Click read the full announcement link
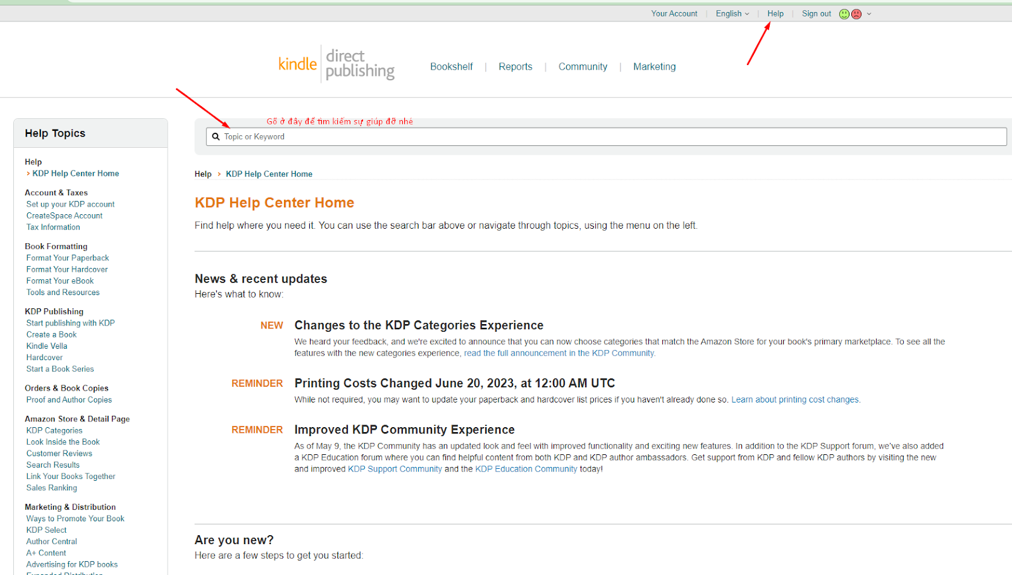 click(560, 353)
